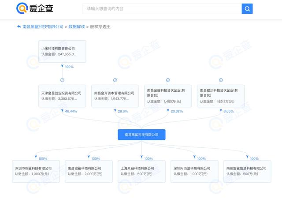Open the 南京雷鲨信息科技有限公司 card
This screenshot has width=282, height=199.
tap(247, 172)
